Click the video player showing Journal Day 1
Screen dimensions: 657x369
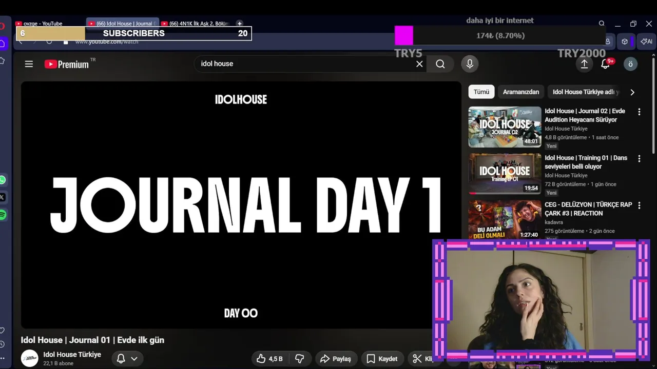tap(241, 205)
